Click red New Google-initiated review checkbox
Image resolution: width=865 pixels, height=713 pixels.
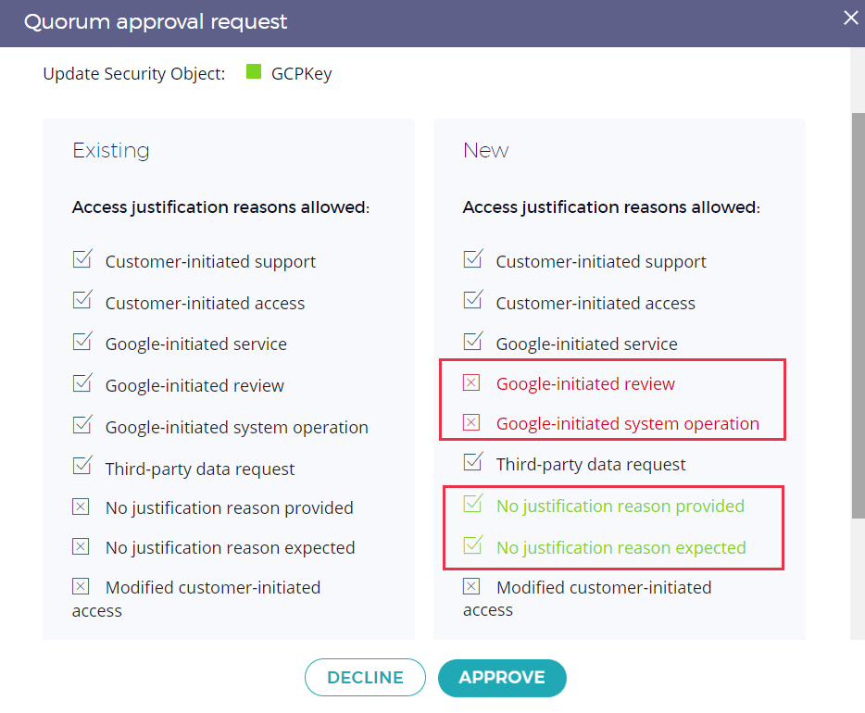[472, 383]
